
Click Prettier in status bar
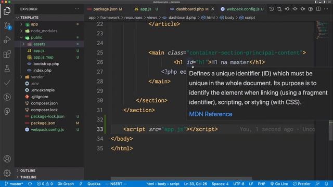(302, 184)
